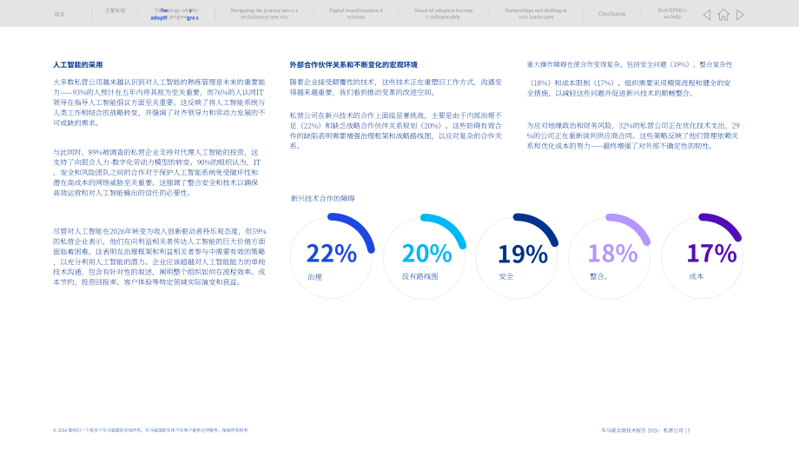Go to the next page arrow
The height and width of the screenshot is (450, 799).
pyautogui.click(x=740, y=15)
